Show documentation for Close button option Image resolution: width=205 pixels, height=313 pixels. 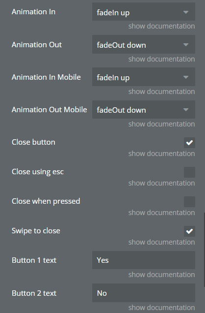point(161,154)
